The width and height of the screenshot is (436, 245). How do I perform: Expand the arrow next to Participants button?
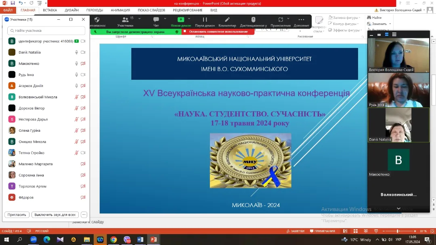pyautogui.click(x=140, y=19)
